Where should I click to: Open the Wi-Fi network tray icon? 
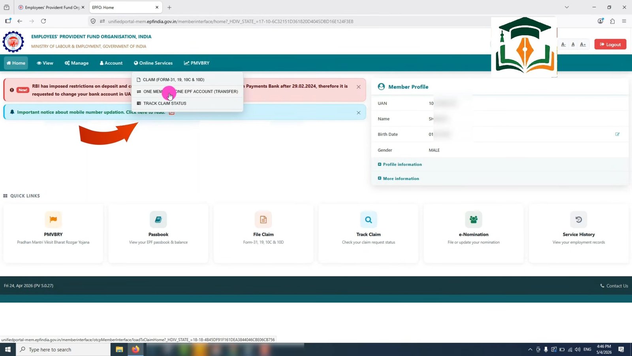point(570,350)
